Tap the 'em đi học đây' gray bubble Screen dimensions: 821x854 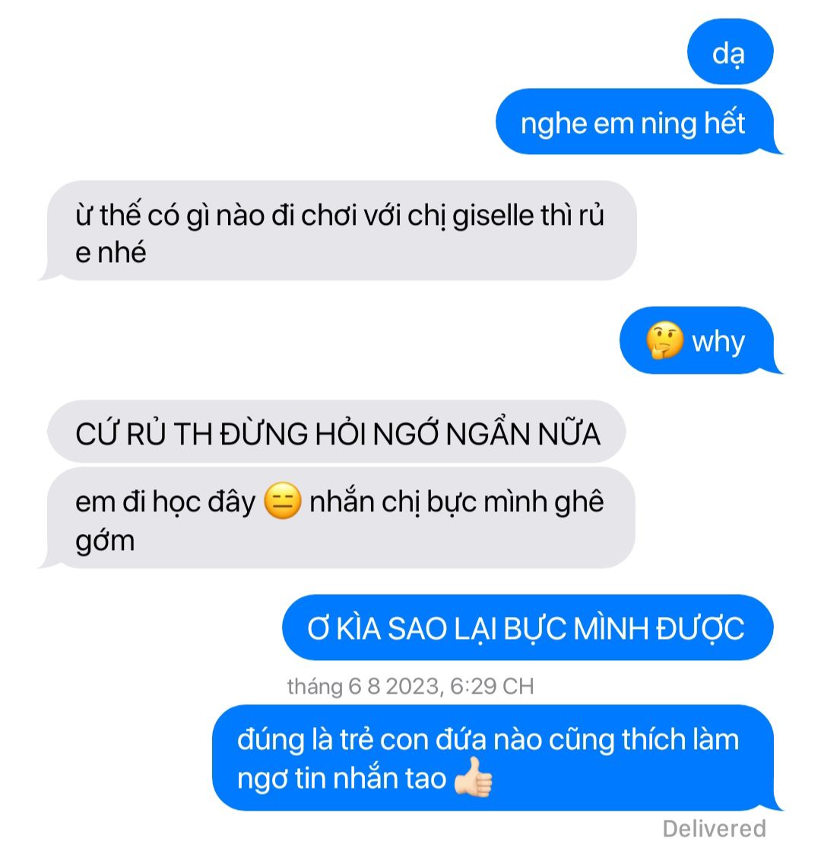click(338, 518)
